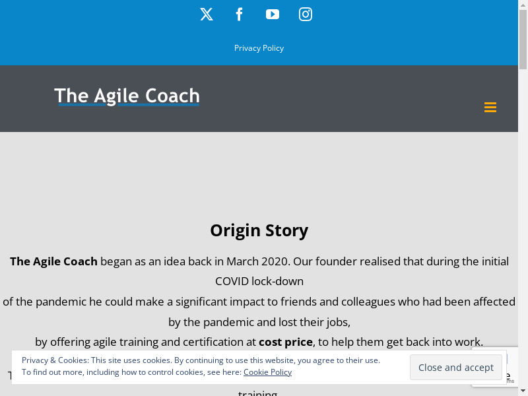Screen dimensions: 528x396
Task: Click the bold "cost price" text
Action: [285, 342]
